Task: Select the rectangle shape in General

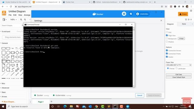Action: (3, 48)
